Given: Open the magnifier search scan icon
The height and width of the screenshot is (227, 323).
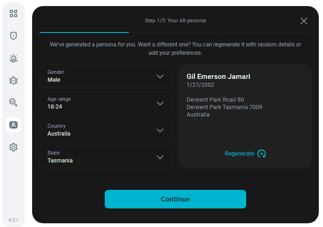Looking at the screenshot, I should 13,102.
